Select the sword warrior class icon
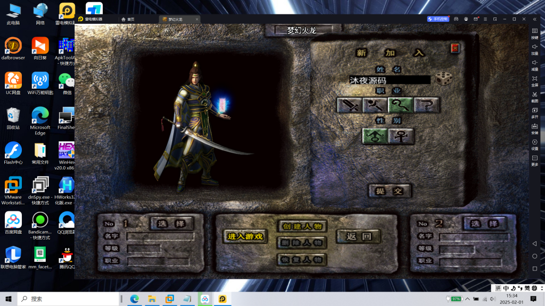Viewport: 545px width, 306px height. click(x=350, y=105)
